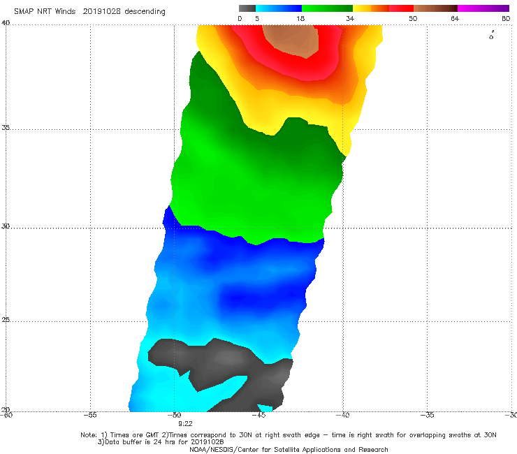
Task: Click color bar label 18
Action: 300,18
